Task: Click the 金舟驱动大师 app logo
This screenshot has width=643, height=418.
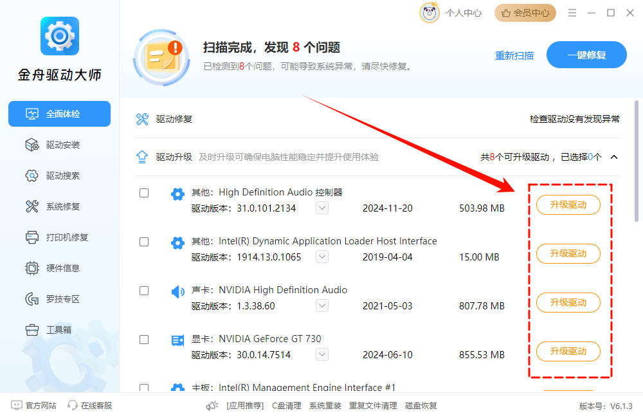Action: (x=59, y=36)
